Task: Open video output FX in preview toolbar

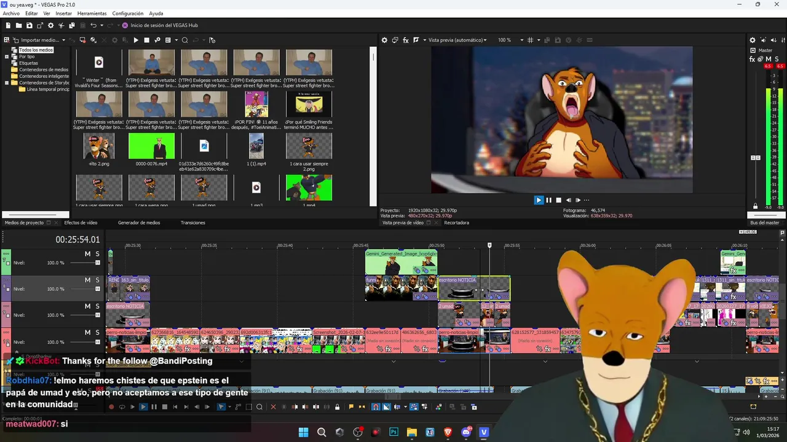Action: coord(405,40)
